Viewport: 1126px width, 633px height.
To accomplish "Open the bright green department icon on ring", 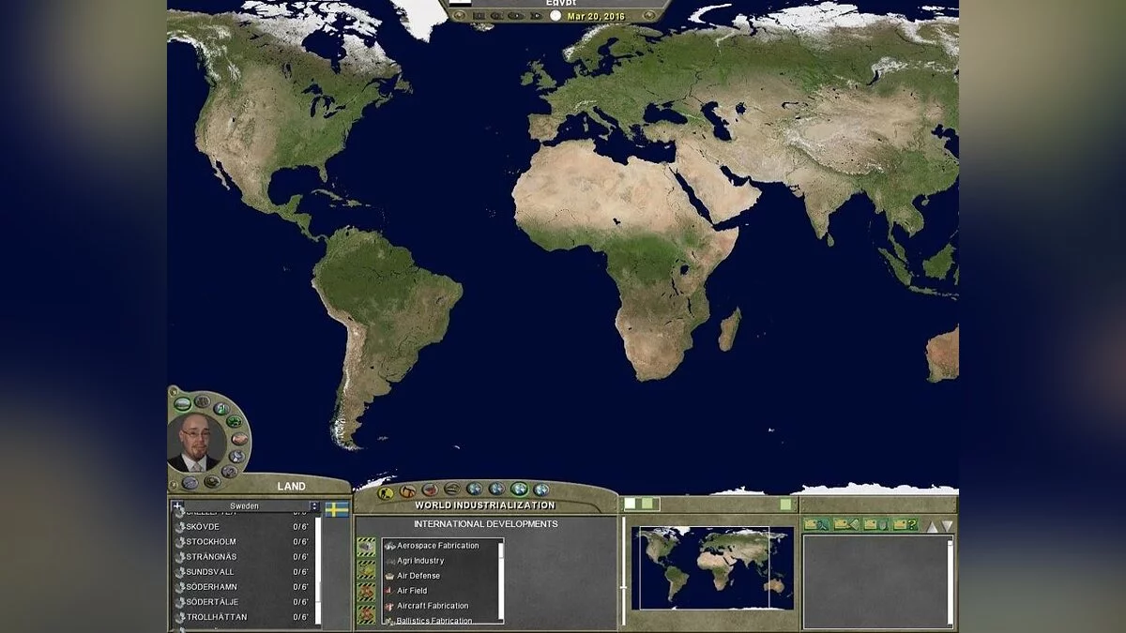I will (x=235, y=421).
